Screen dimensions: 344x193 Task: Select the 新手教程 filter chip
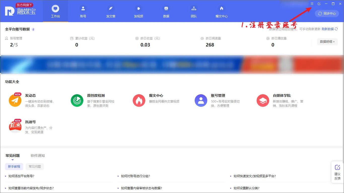pos(14,166)
